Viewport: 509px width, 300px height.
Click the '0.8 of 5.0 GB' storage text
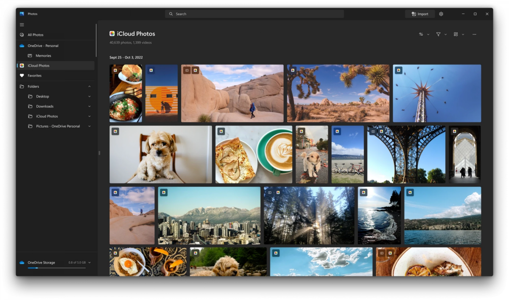pyautogui.click(x=77, y=263)
